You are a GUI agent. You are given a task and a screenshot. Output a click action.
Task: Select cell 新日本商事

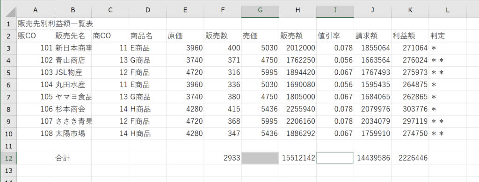[73, 48]
